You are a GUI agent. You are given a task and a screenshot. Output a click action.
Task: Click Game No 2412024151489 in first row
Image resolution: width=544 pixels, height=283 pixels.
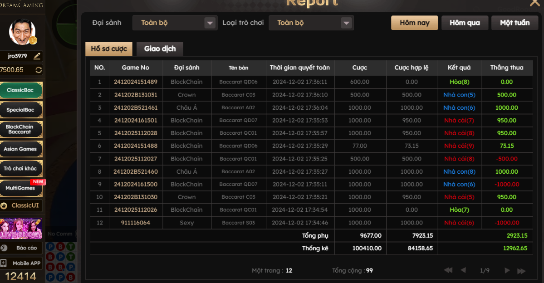pyautogui.click(x=136, y=82)
